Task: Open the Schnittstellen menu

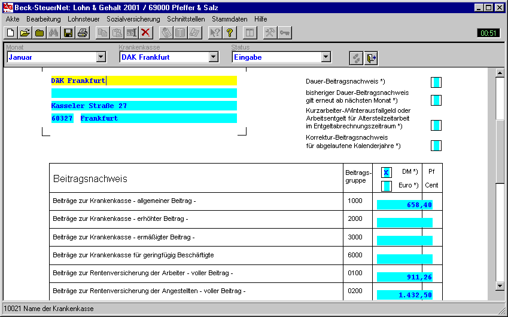Action: click(x=186, y=19)
